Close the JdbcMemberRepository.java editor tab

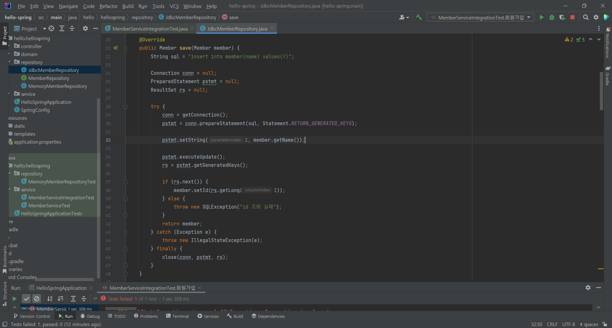coord(272,28)
